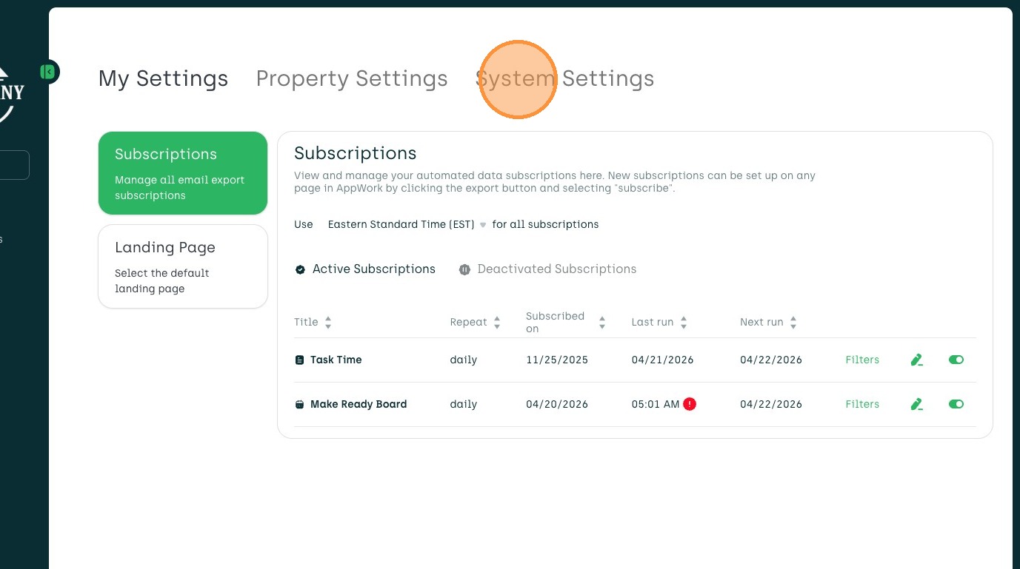
Task: Open Filters for Make Ready Board
Action: tap(862, 405)
